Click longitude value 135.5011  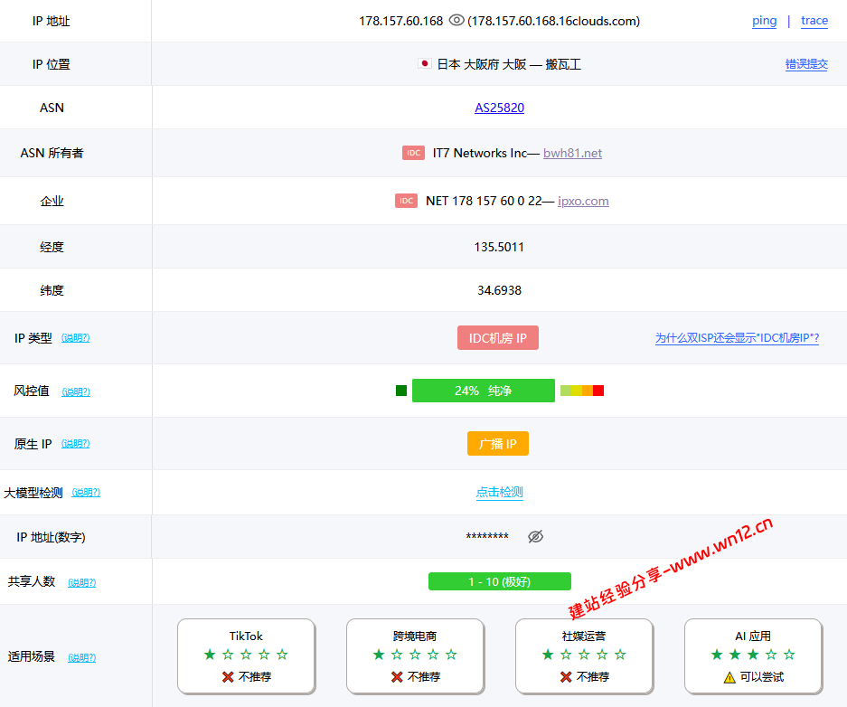click(499, 247)
